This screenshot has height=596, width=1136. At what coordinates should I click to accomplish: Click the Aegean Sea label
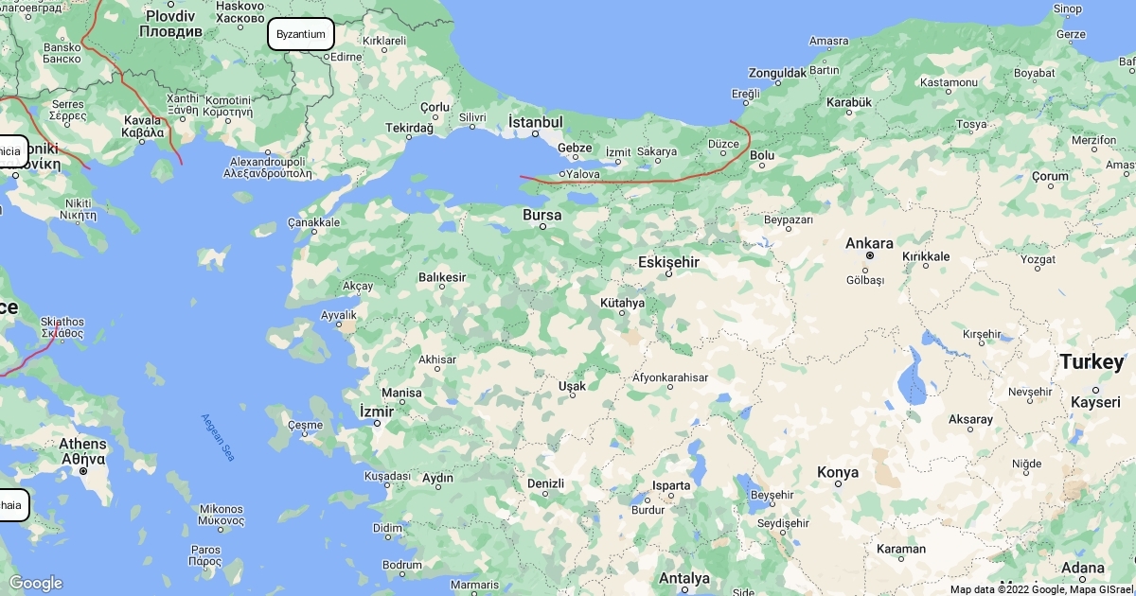point(218,437)
